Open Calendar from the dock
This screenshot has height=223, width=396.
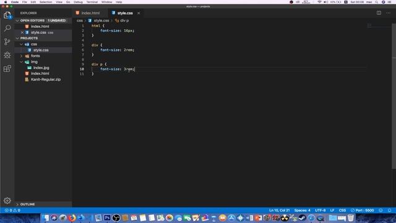(x=134, y=217)
